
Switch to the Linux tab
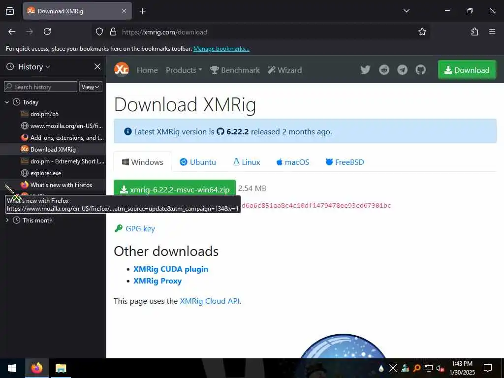(247, 162)
